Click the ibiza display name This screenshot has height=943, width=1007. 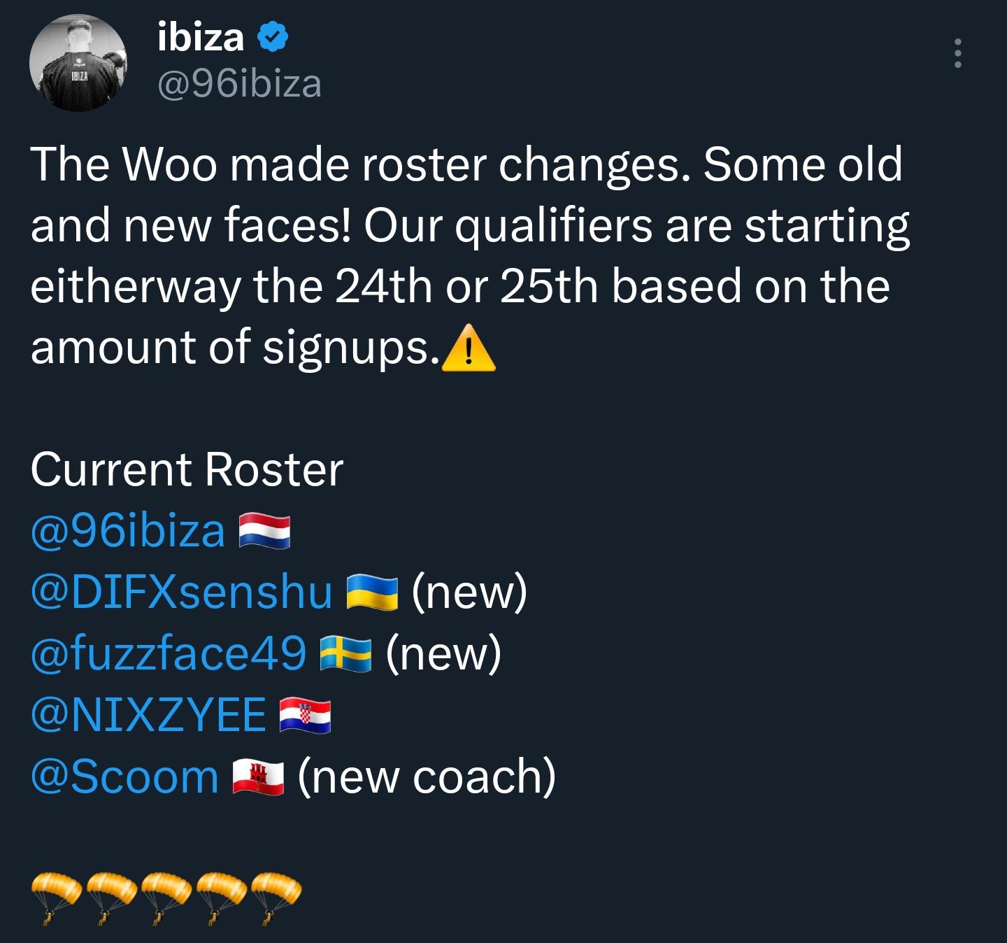point(201,37)
